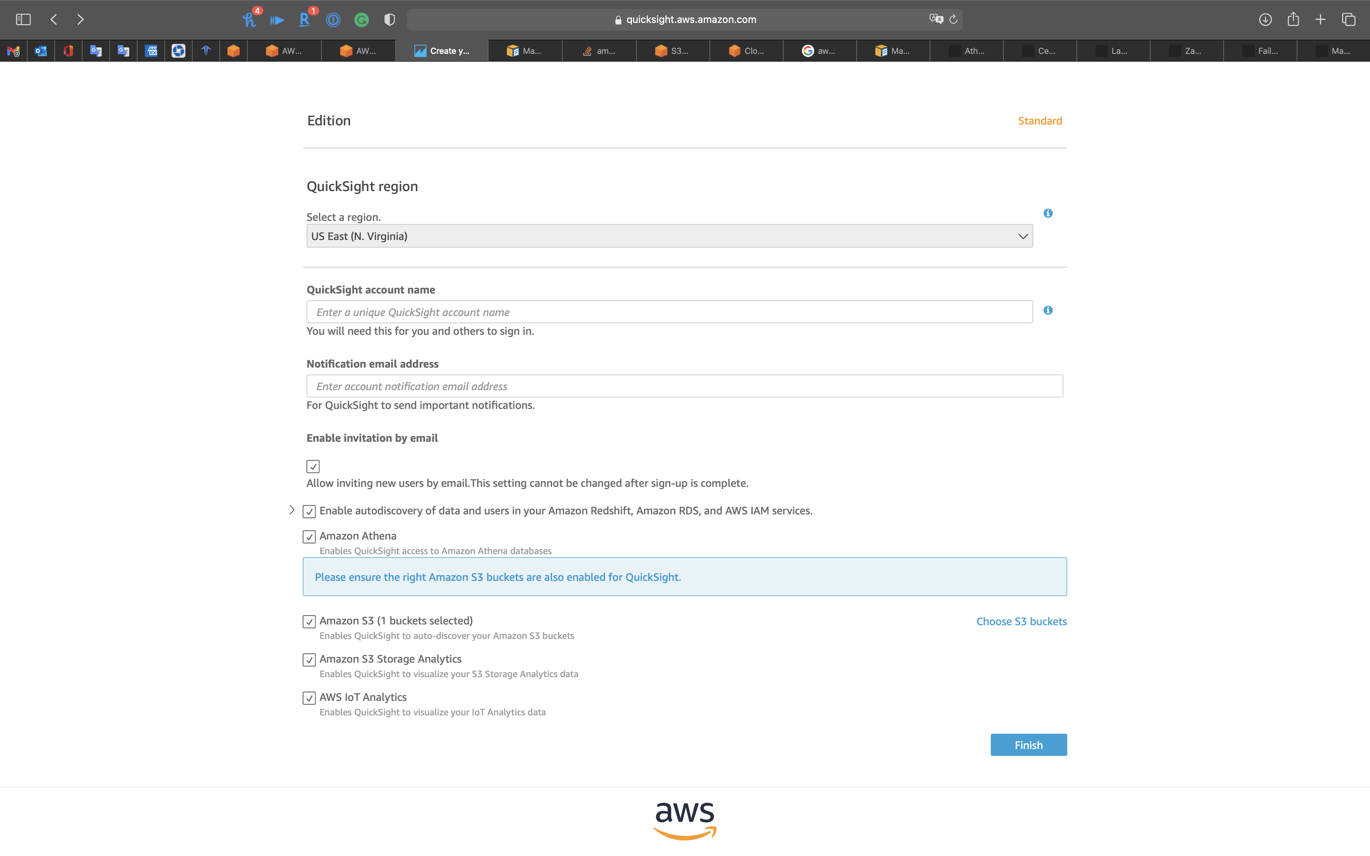The height and width of the screenshot is (856, 1370).
Task: Toggle the Amazon Athena checkbox
Action: pyautogui.click(x=309, y=537)
